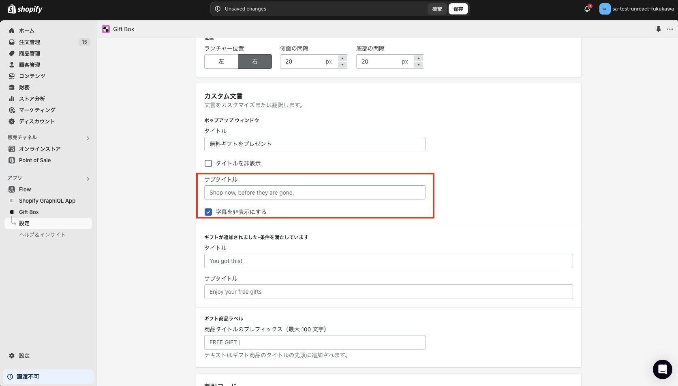Select 設定 under Gift Box
The height and width of the screenshot is (386, 678).
[x=24, y=223]
